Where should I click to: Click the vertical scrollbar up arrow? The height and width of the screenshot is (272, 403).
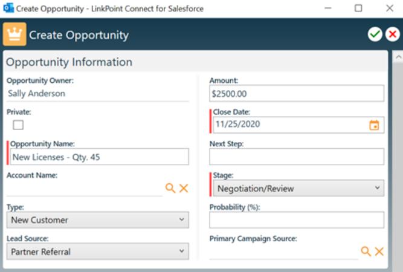[398, 57]
